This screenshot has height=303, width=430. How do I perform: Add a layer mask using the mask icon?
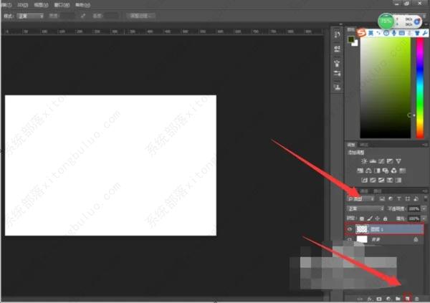[x=378, y=297]
